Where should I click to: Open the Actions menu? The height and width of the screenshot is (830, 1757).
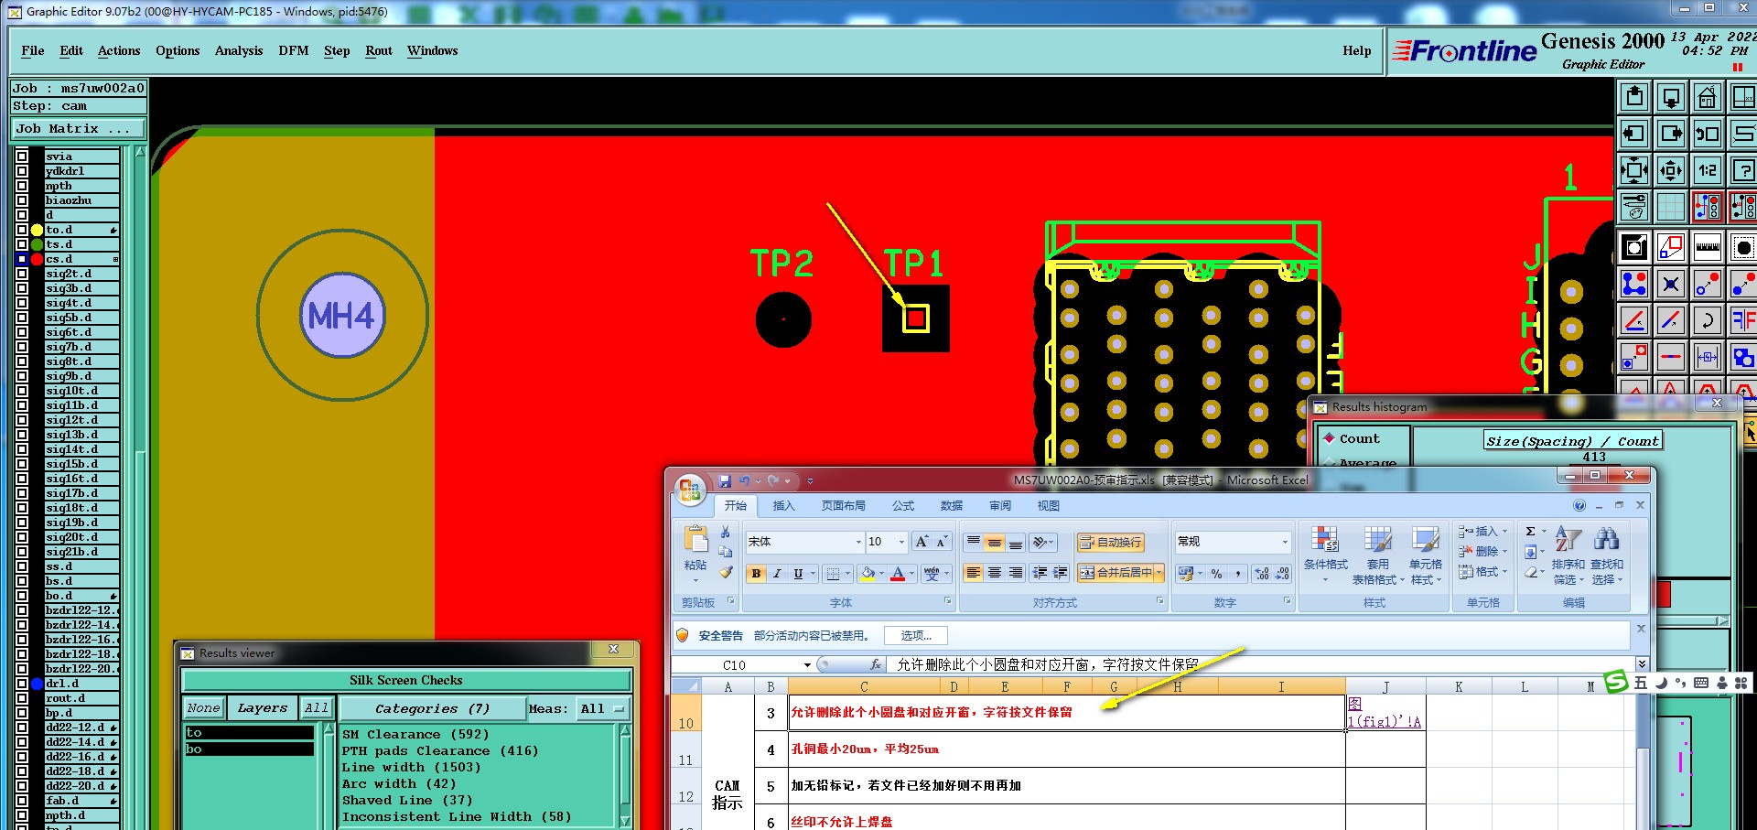119,51
